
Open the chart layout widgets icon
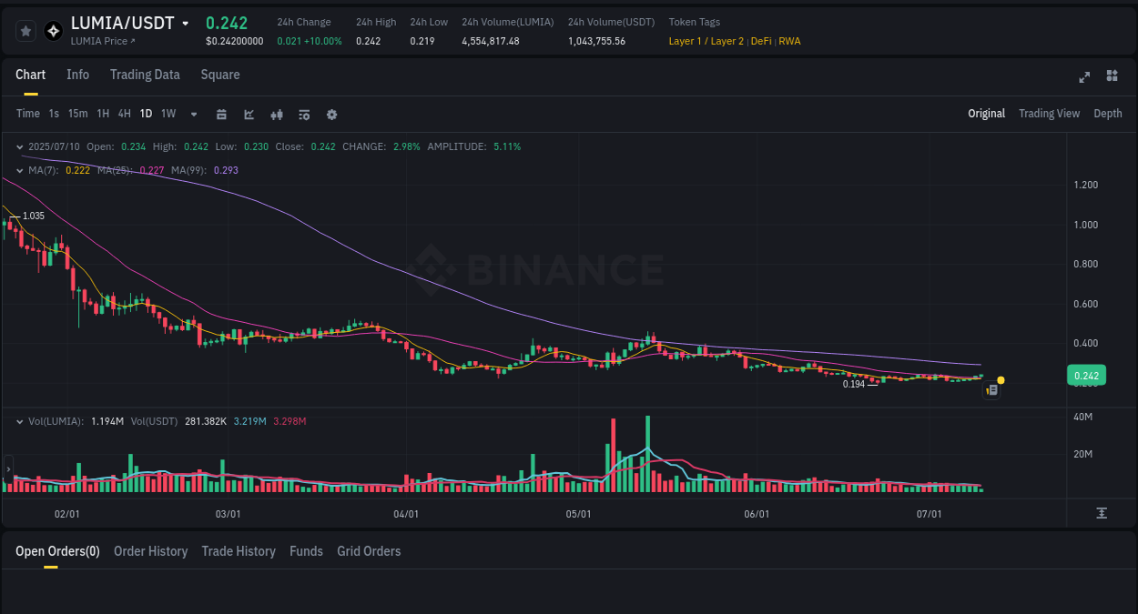click(1112, 76)
